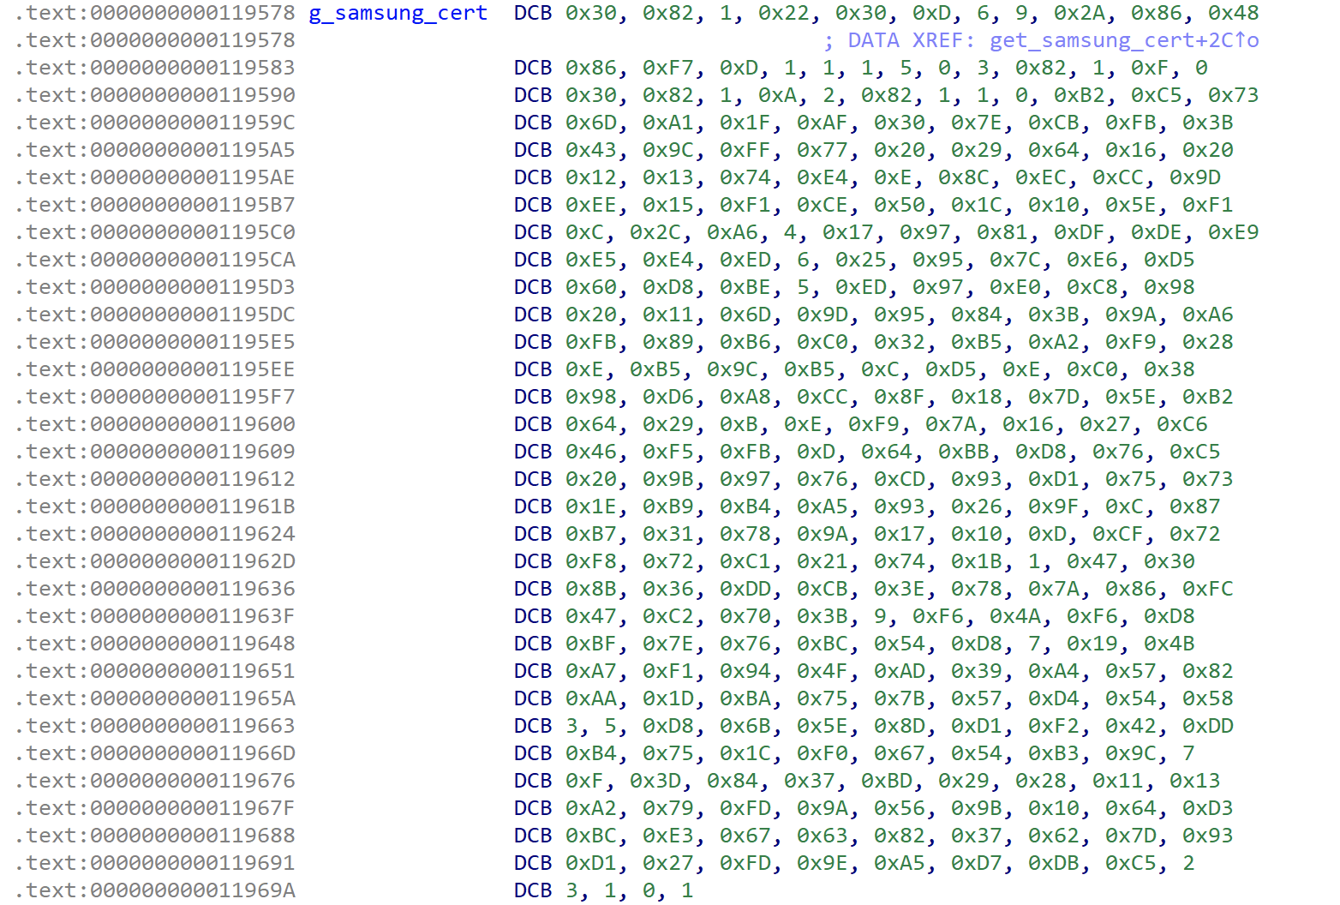This screenshot has height=905, width=1340.
Task: Click byte 0x9F in row 11961B
Action: pyautogui.click(x=1054, y=506)
